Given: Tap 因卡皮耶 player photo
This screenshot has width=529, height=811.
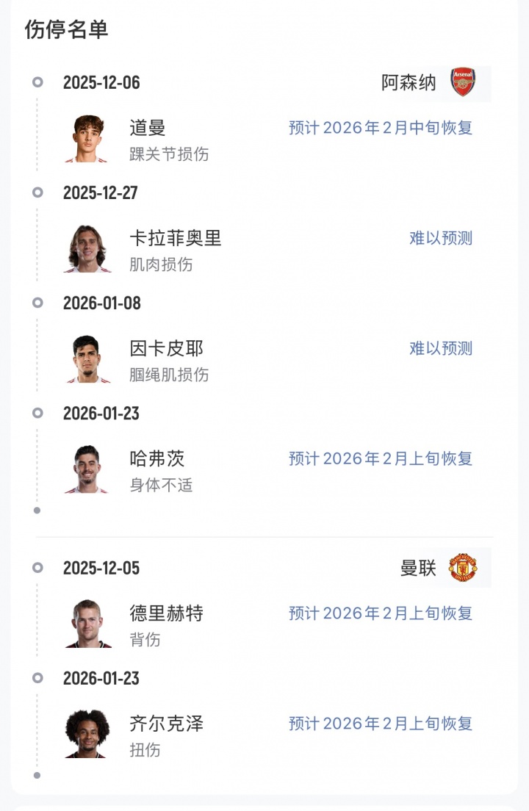Looking at the screenshot, I should pos(87,358).
